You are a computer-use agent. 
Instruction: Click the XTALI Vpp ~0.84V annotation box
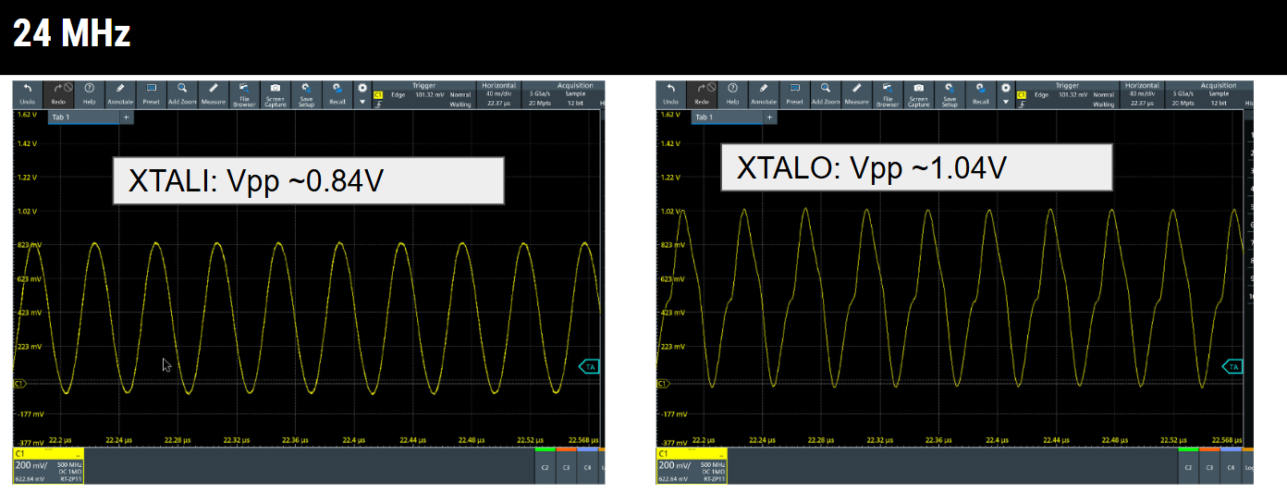pyautogui.click(x=309, y=180)
